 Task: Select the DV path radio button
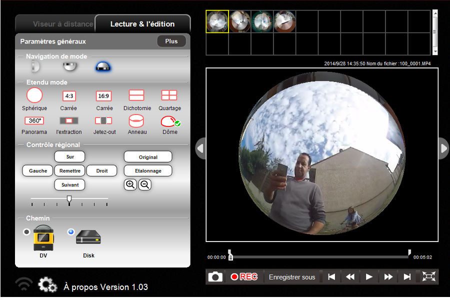point(26,231)
